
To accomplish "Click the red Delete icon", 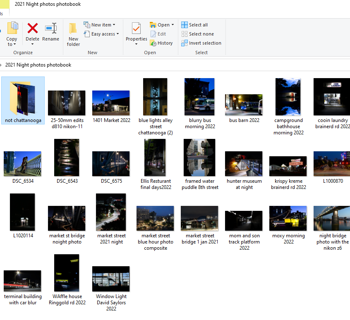I will pyautogui.click(x=33, y=28).
